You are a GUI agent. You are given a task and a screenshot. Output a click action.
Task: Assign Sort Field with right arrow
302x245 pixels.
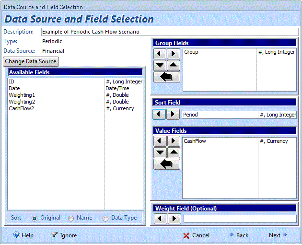click(x=173, y=115)
